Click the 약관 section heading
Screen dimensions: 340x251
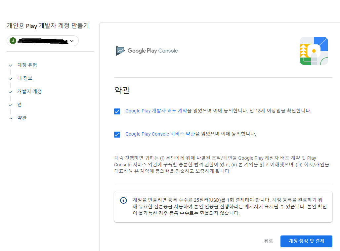(122, 90)
